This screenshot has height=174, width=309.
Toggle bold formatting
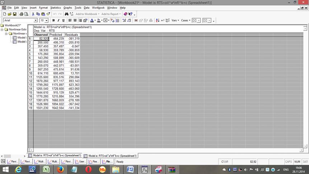pos(53,20)
